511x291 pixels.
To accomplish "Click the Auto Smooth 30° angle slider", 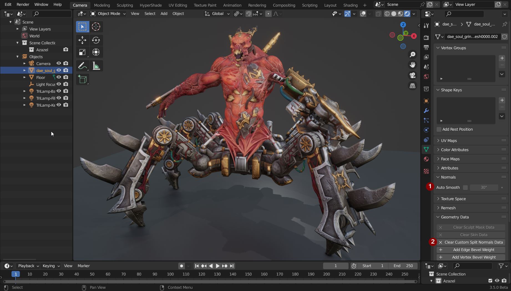I will 484,188.
